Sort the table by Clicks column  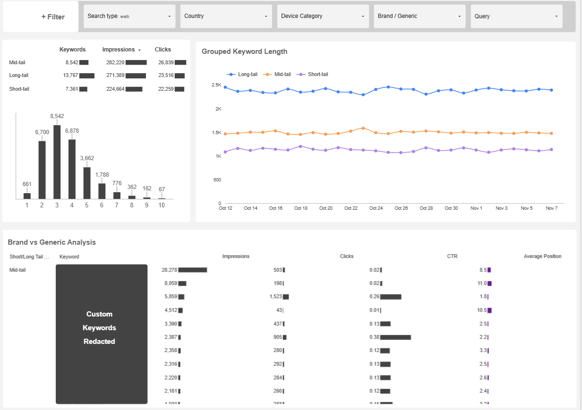point(163,50)
